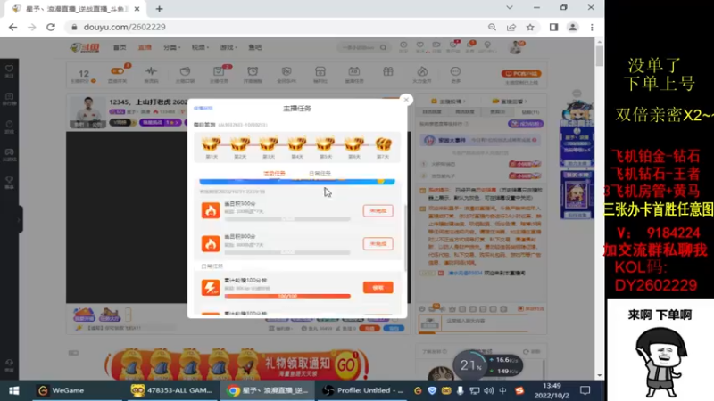Click lightning EXP task icon
The width and height of the screenshot is (714, 401).
(x=211, y=287)
